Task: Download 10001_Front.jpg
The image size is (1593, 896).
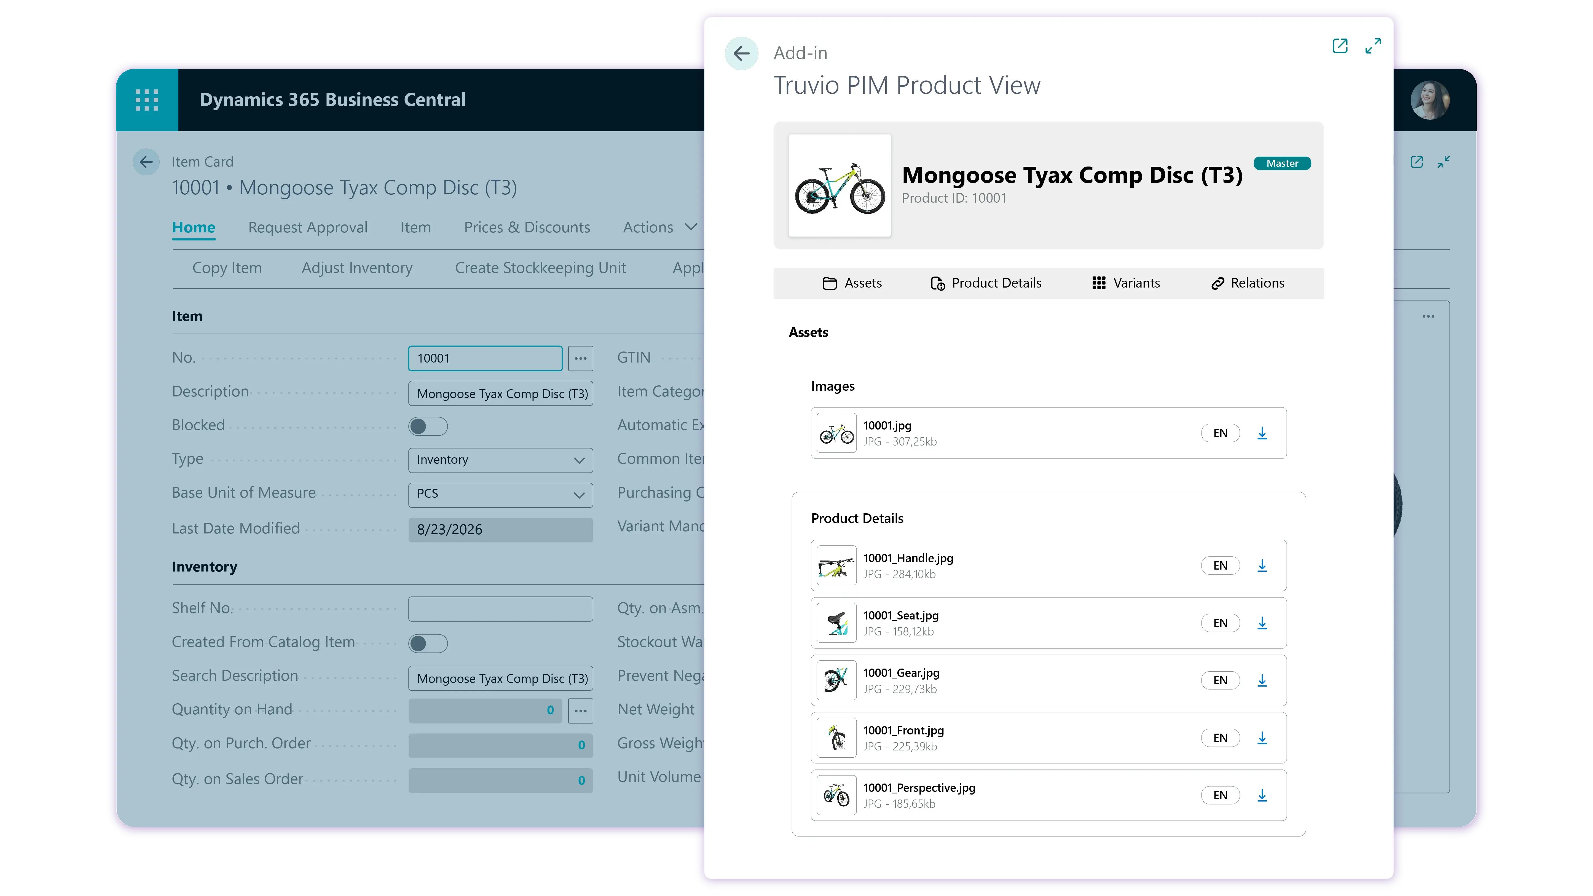Action: pos(1262,738)
